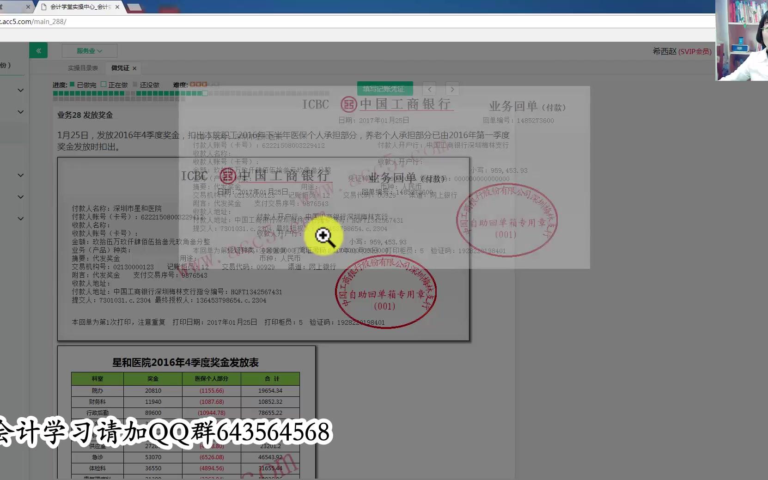
Task: Click the bank receipt voucher image
Action: tap(263, 249)
